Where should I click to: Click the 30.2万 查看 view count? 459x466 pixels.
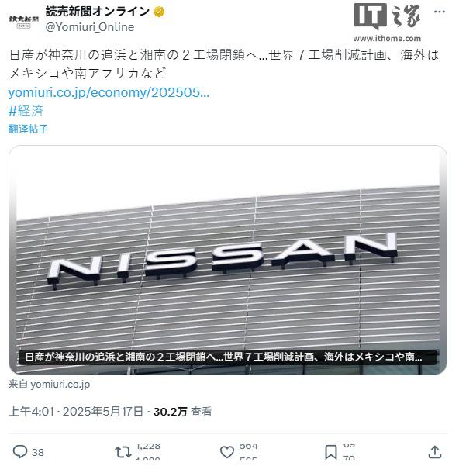pos(182,412)
